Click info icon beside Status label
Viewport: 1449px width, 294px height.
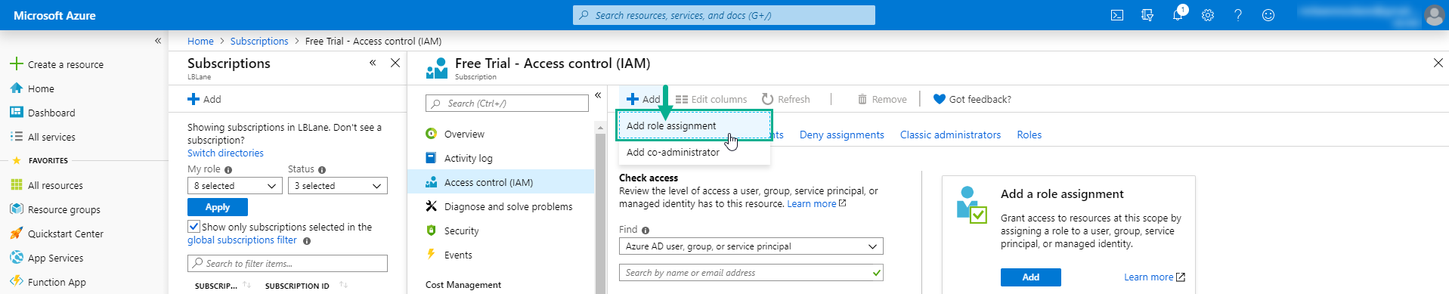pyautogui.click(x=322, y=170)
